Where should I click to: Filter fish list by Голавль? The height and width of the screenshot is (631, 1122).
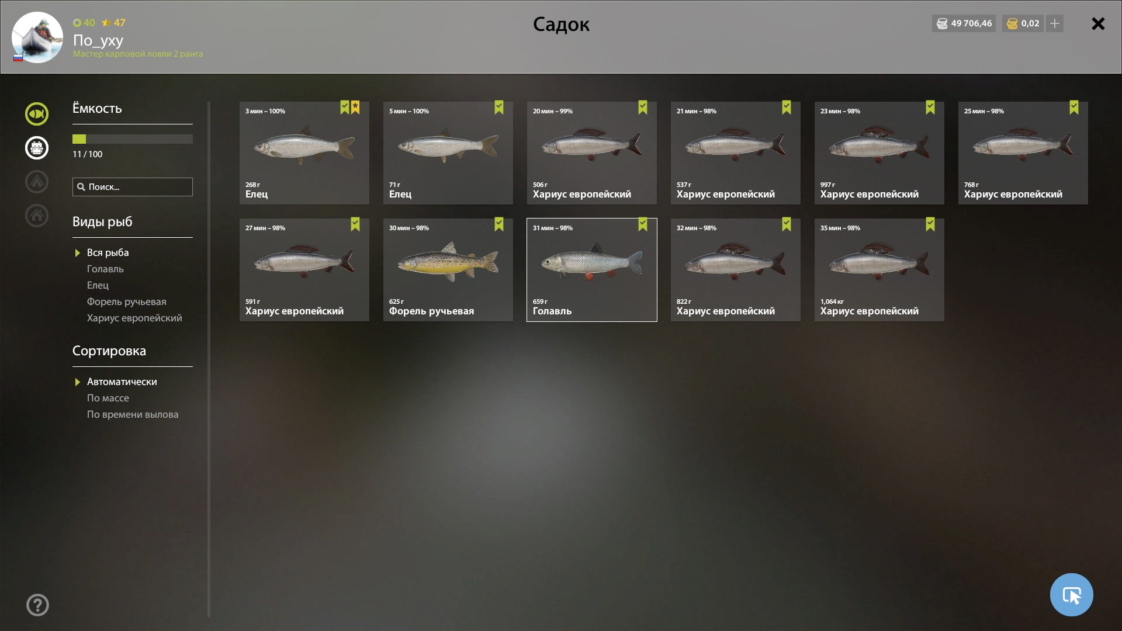[105, 269]
